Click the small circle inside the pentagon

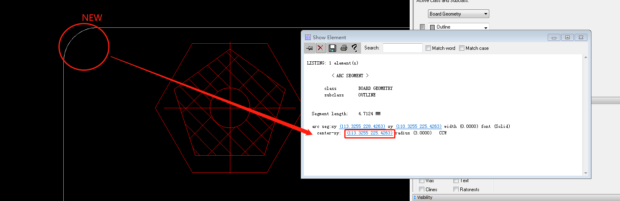tap(230, 108)
